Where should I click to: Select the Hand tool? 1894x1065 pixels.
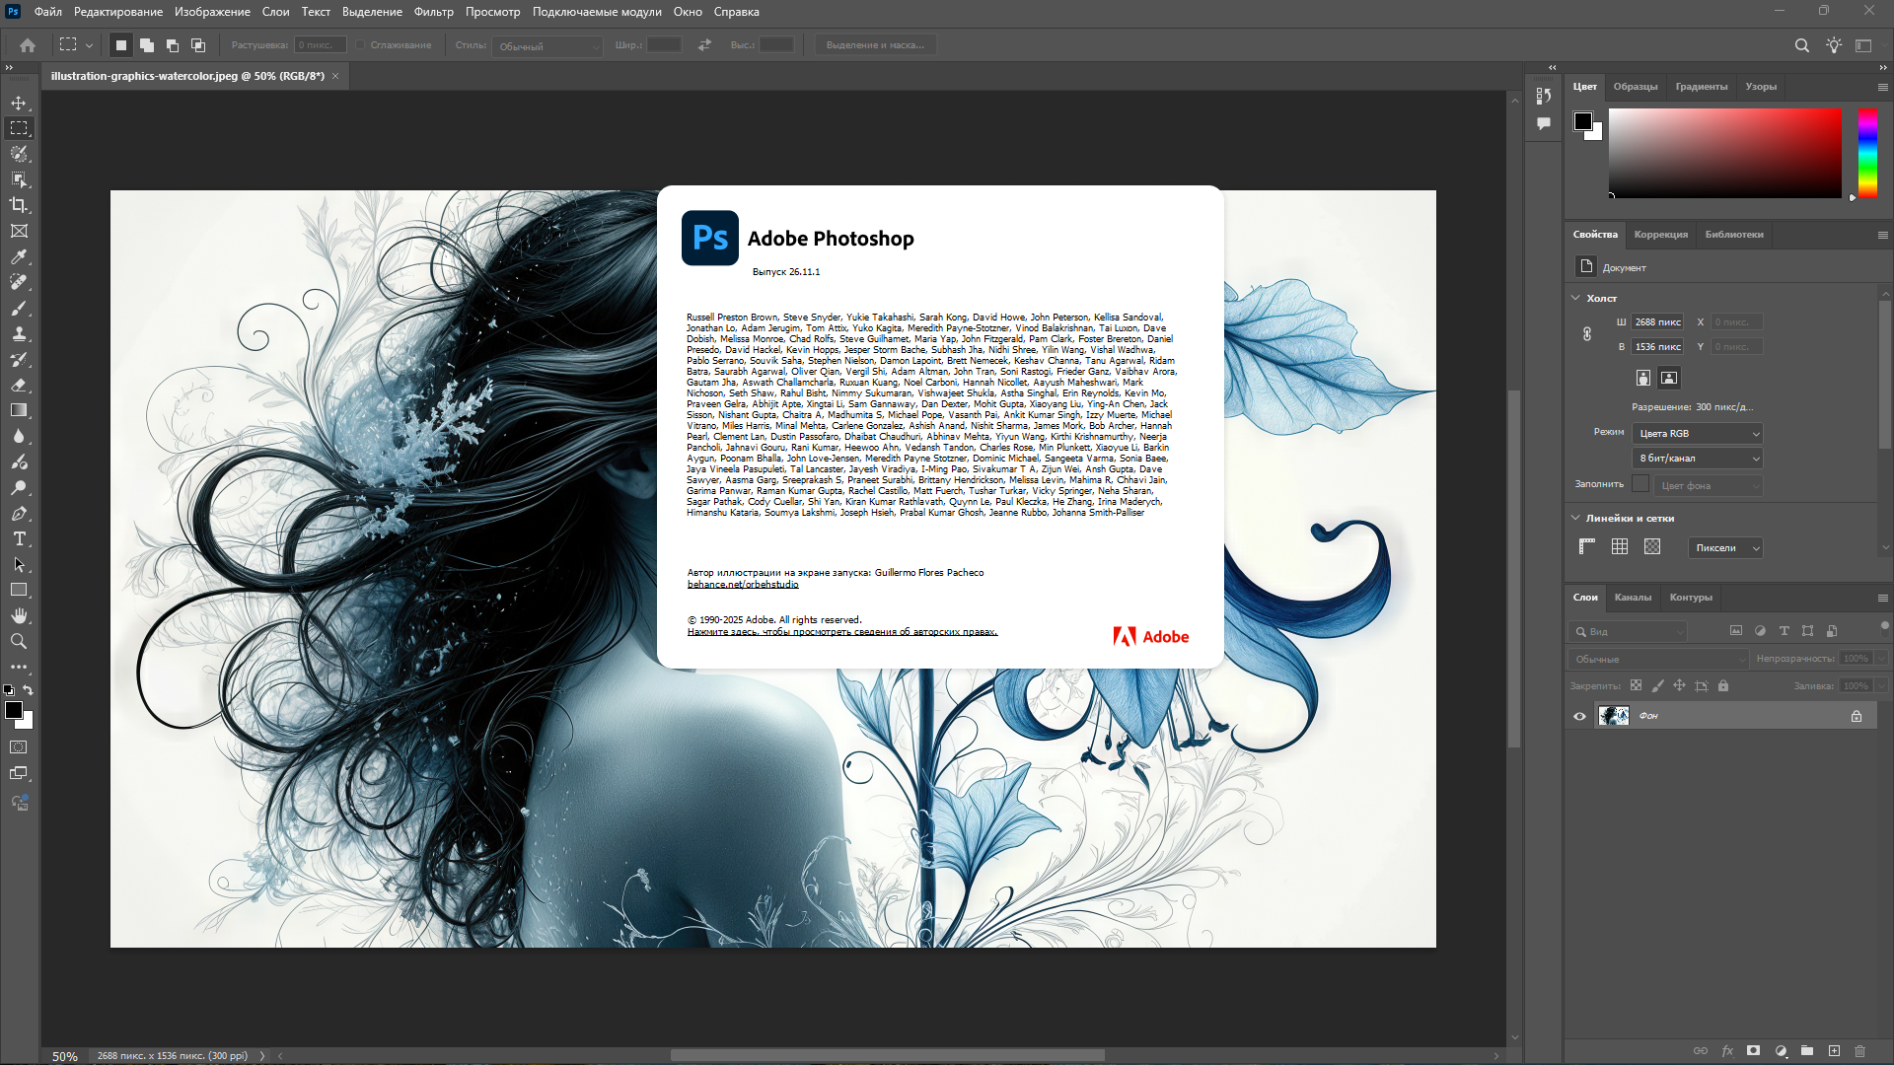click(x=19, y=615)
